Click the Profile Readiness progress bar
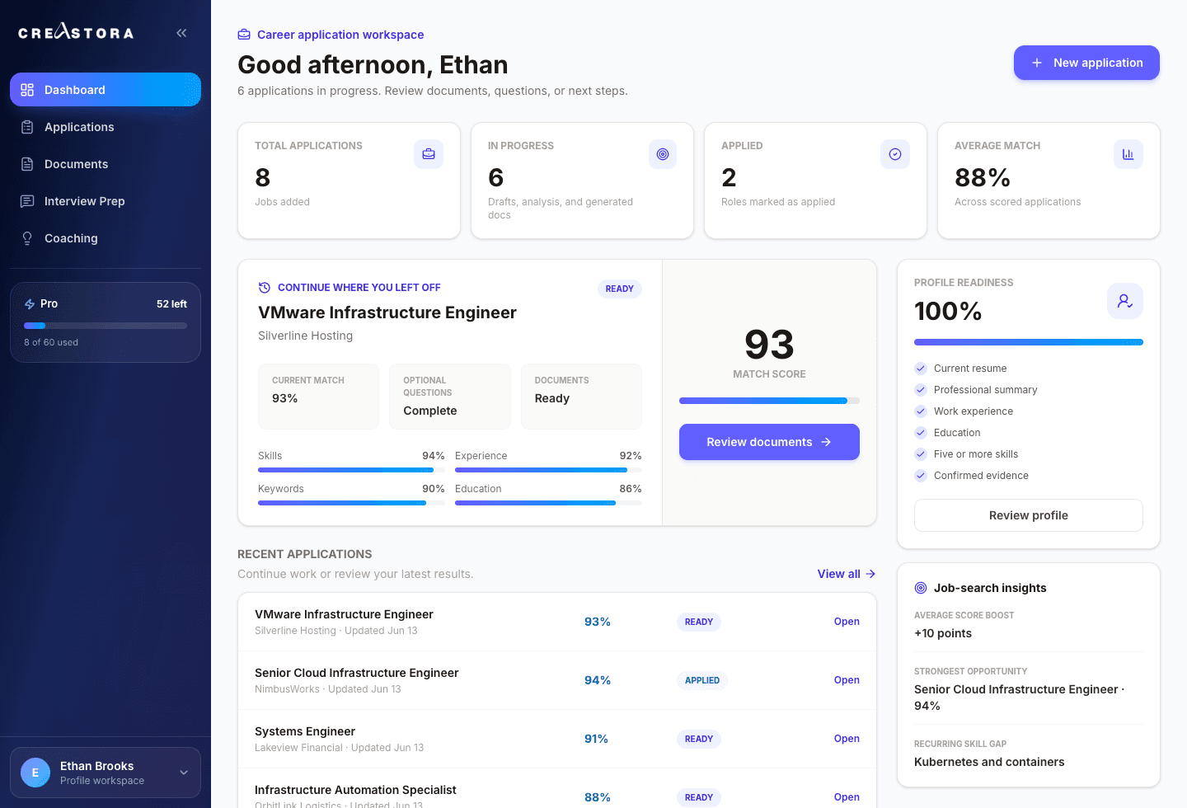The image size is (1187, 808). click(x=1028, y=342)
